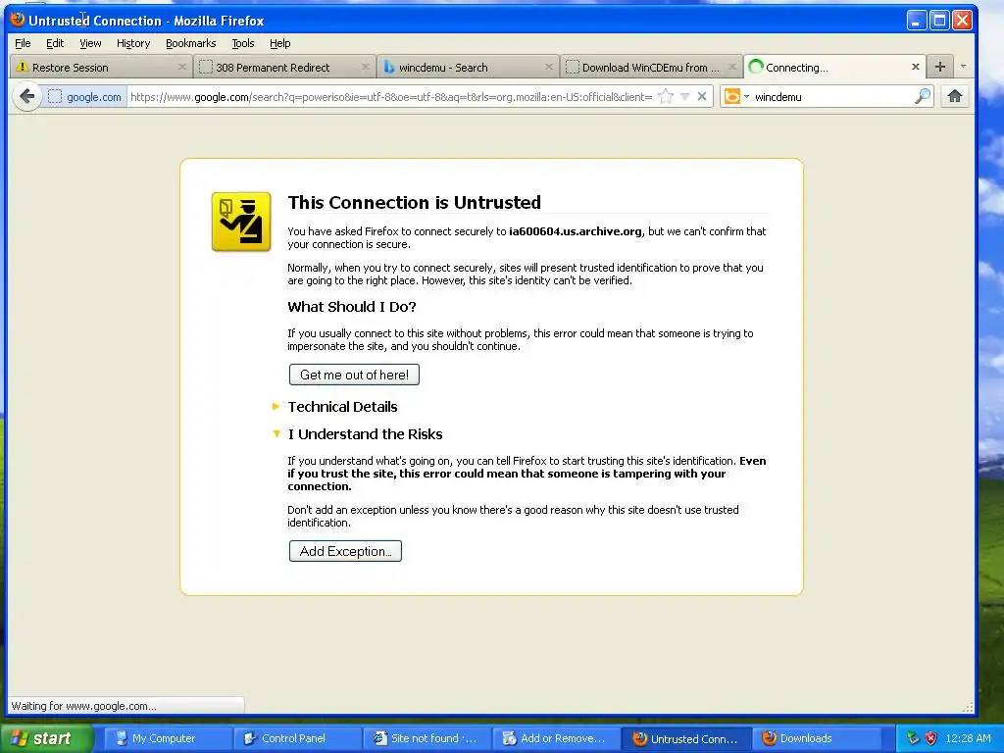This screenshot has width=1004, height=753.
Task: Bookmark this page with the star icon
Action: (x=666, y=97)
